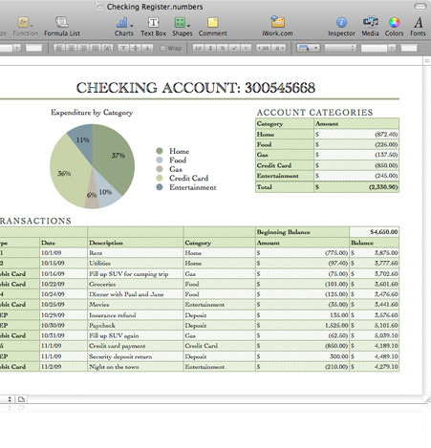Viewport: 431px width, 448px height.
Task: Click the Credit Card legend swatch
Action: [x=160, y=178]
